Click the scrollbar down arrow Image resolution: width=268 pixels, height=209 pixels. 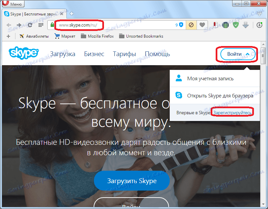click(x=263, y=205)
